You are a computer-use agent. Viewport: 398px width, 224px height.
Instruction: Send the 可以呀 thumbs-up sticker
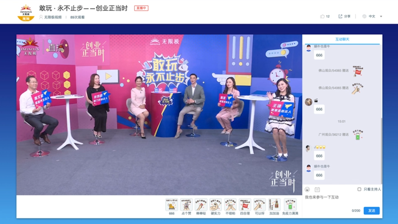tap(259, 205)
